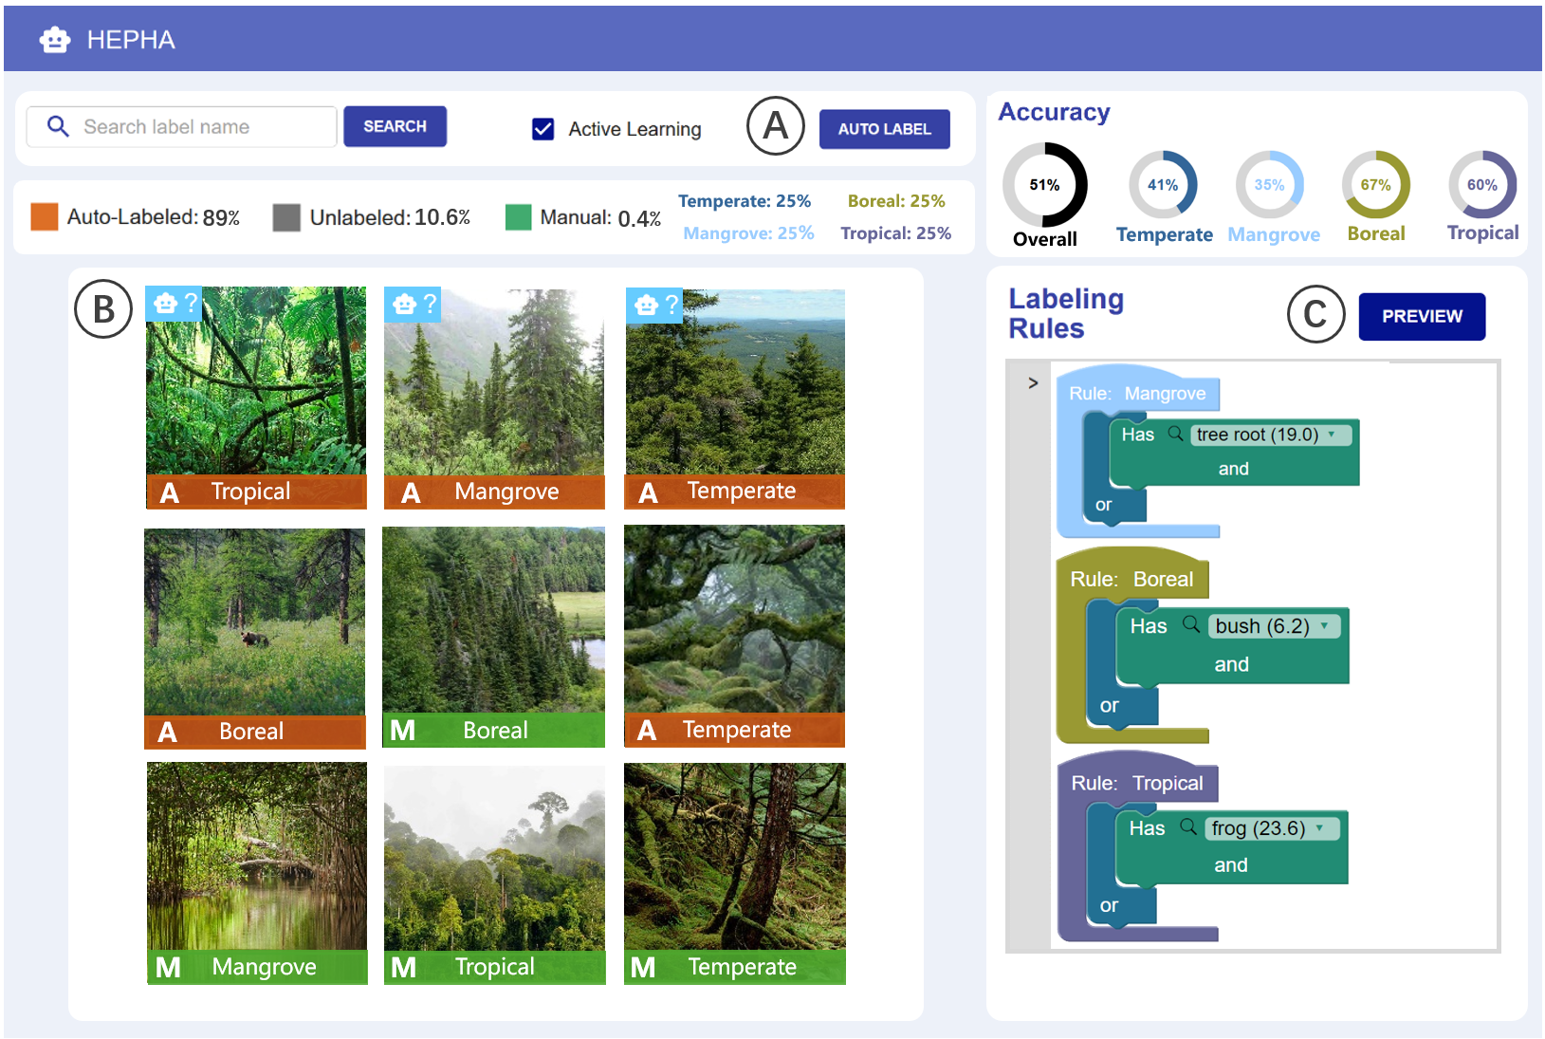Open the bush (6.2) dropdown
The height and width of the screenshot is (1039, 1545).
[x=1324, y=625]
